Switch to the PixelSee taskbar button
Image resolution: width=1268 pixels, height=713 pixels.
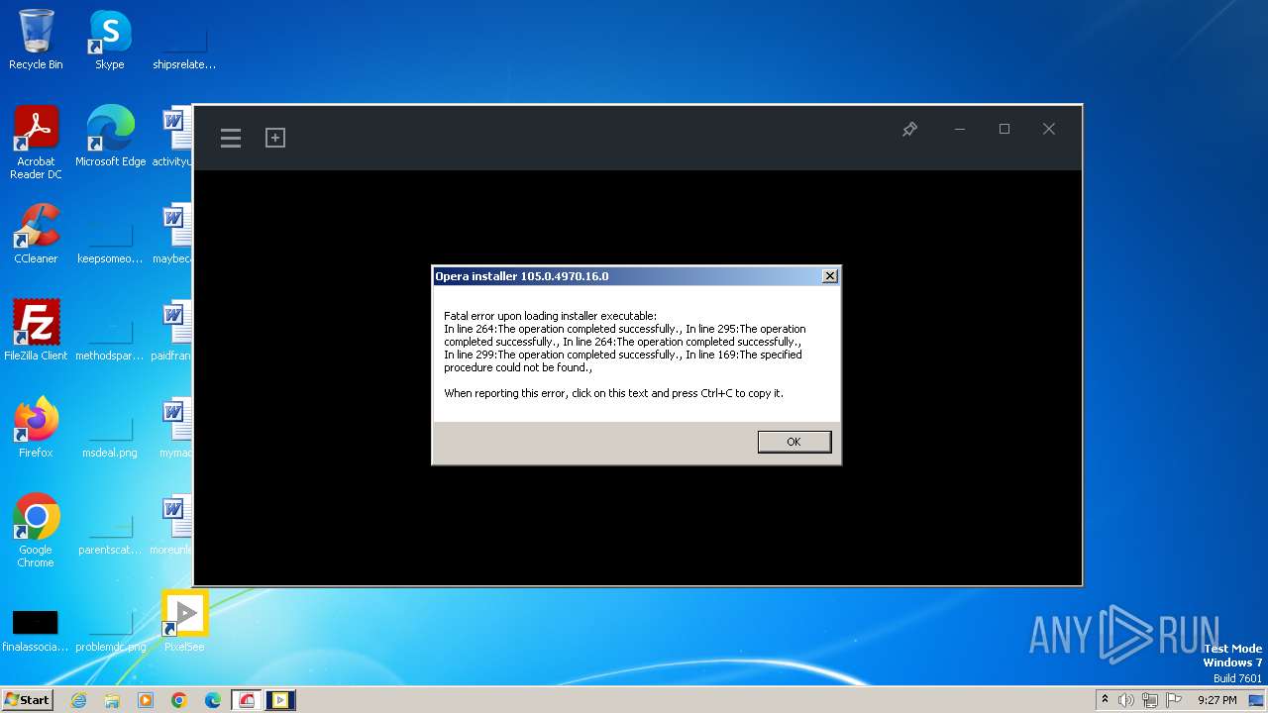[x=280, y=700]
